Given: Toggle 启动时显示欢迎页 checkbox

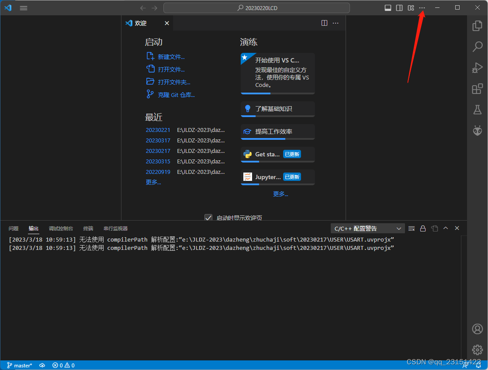Looking at the screenshot, I should point(208,218).
